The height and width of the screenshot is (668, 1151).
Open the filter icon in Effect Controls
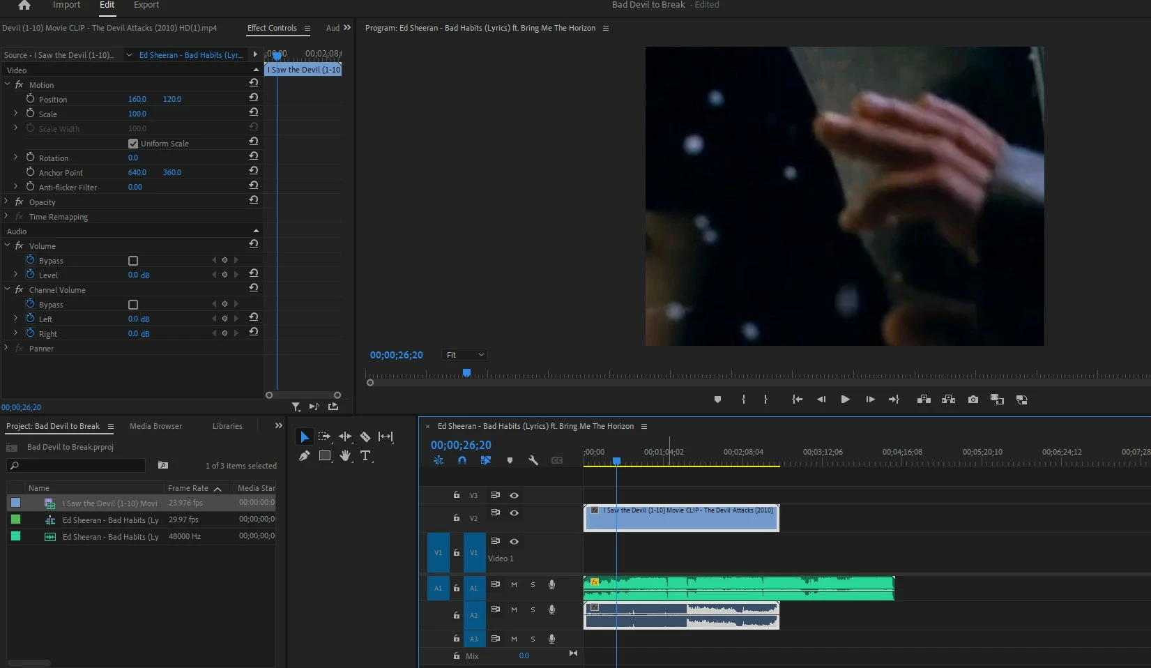[296, 407]
